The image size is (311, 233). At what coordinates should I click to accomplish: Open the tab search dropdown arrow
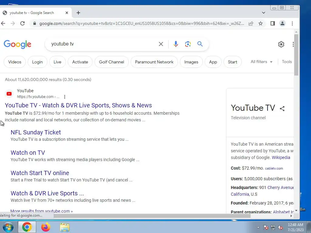pos(264,13)
